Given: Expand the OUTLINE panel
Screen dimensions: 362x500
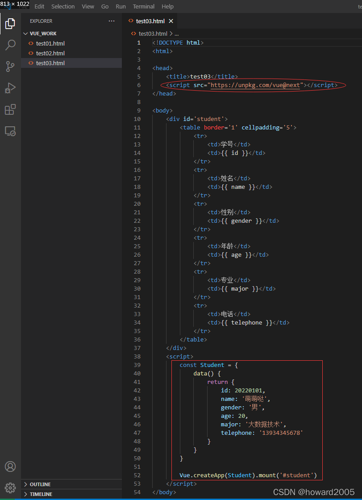Looking at the screenshot, I should [x=40, y=484].
